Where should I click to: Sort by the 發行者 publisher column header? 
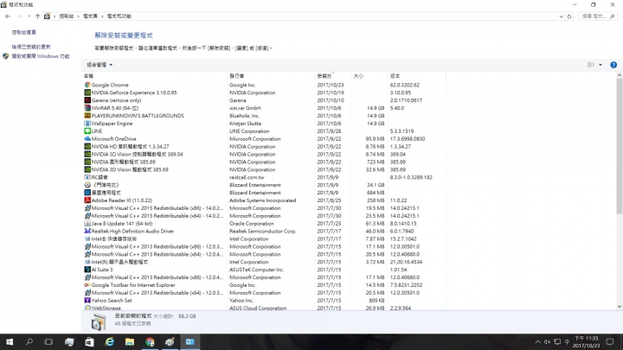[x=271, y=76]
